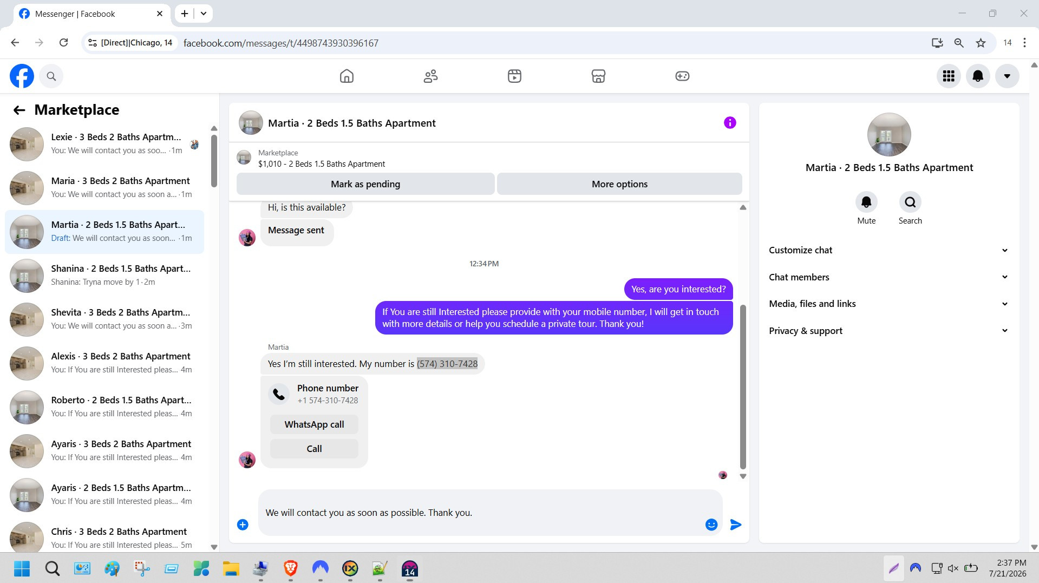
Task: Expand Media, files and links section
Action: click(x=888, y=304)
